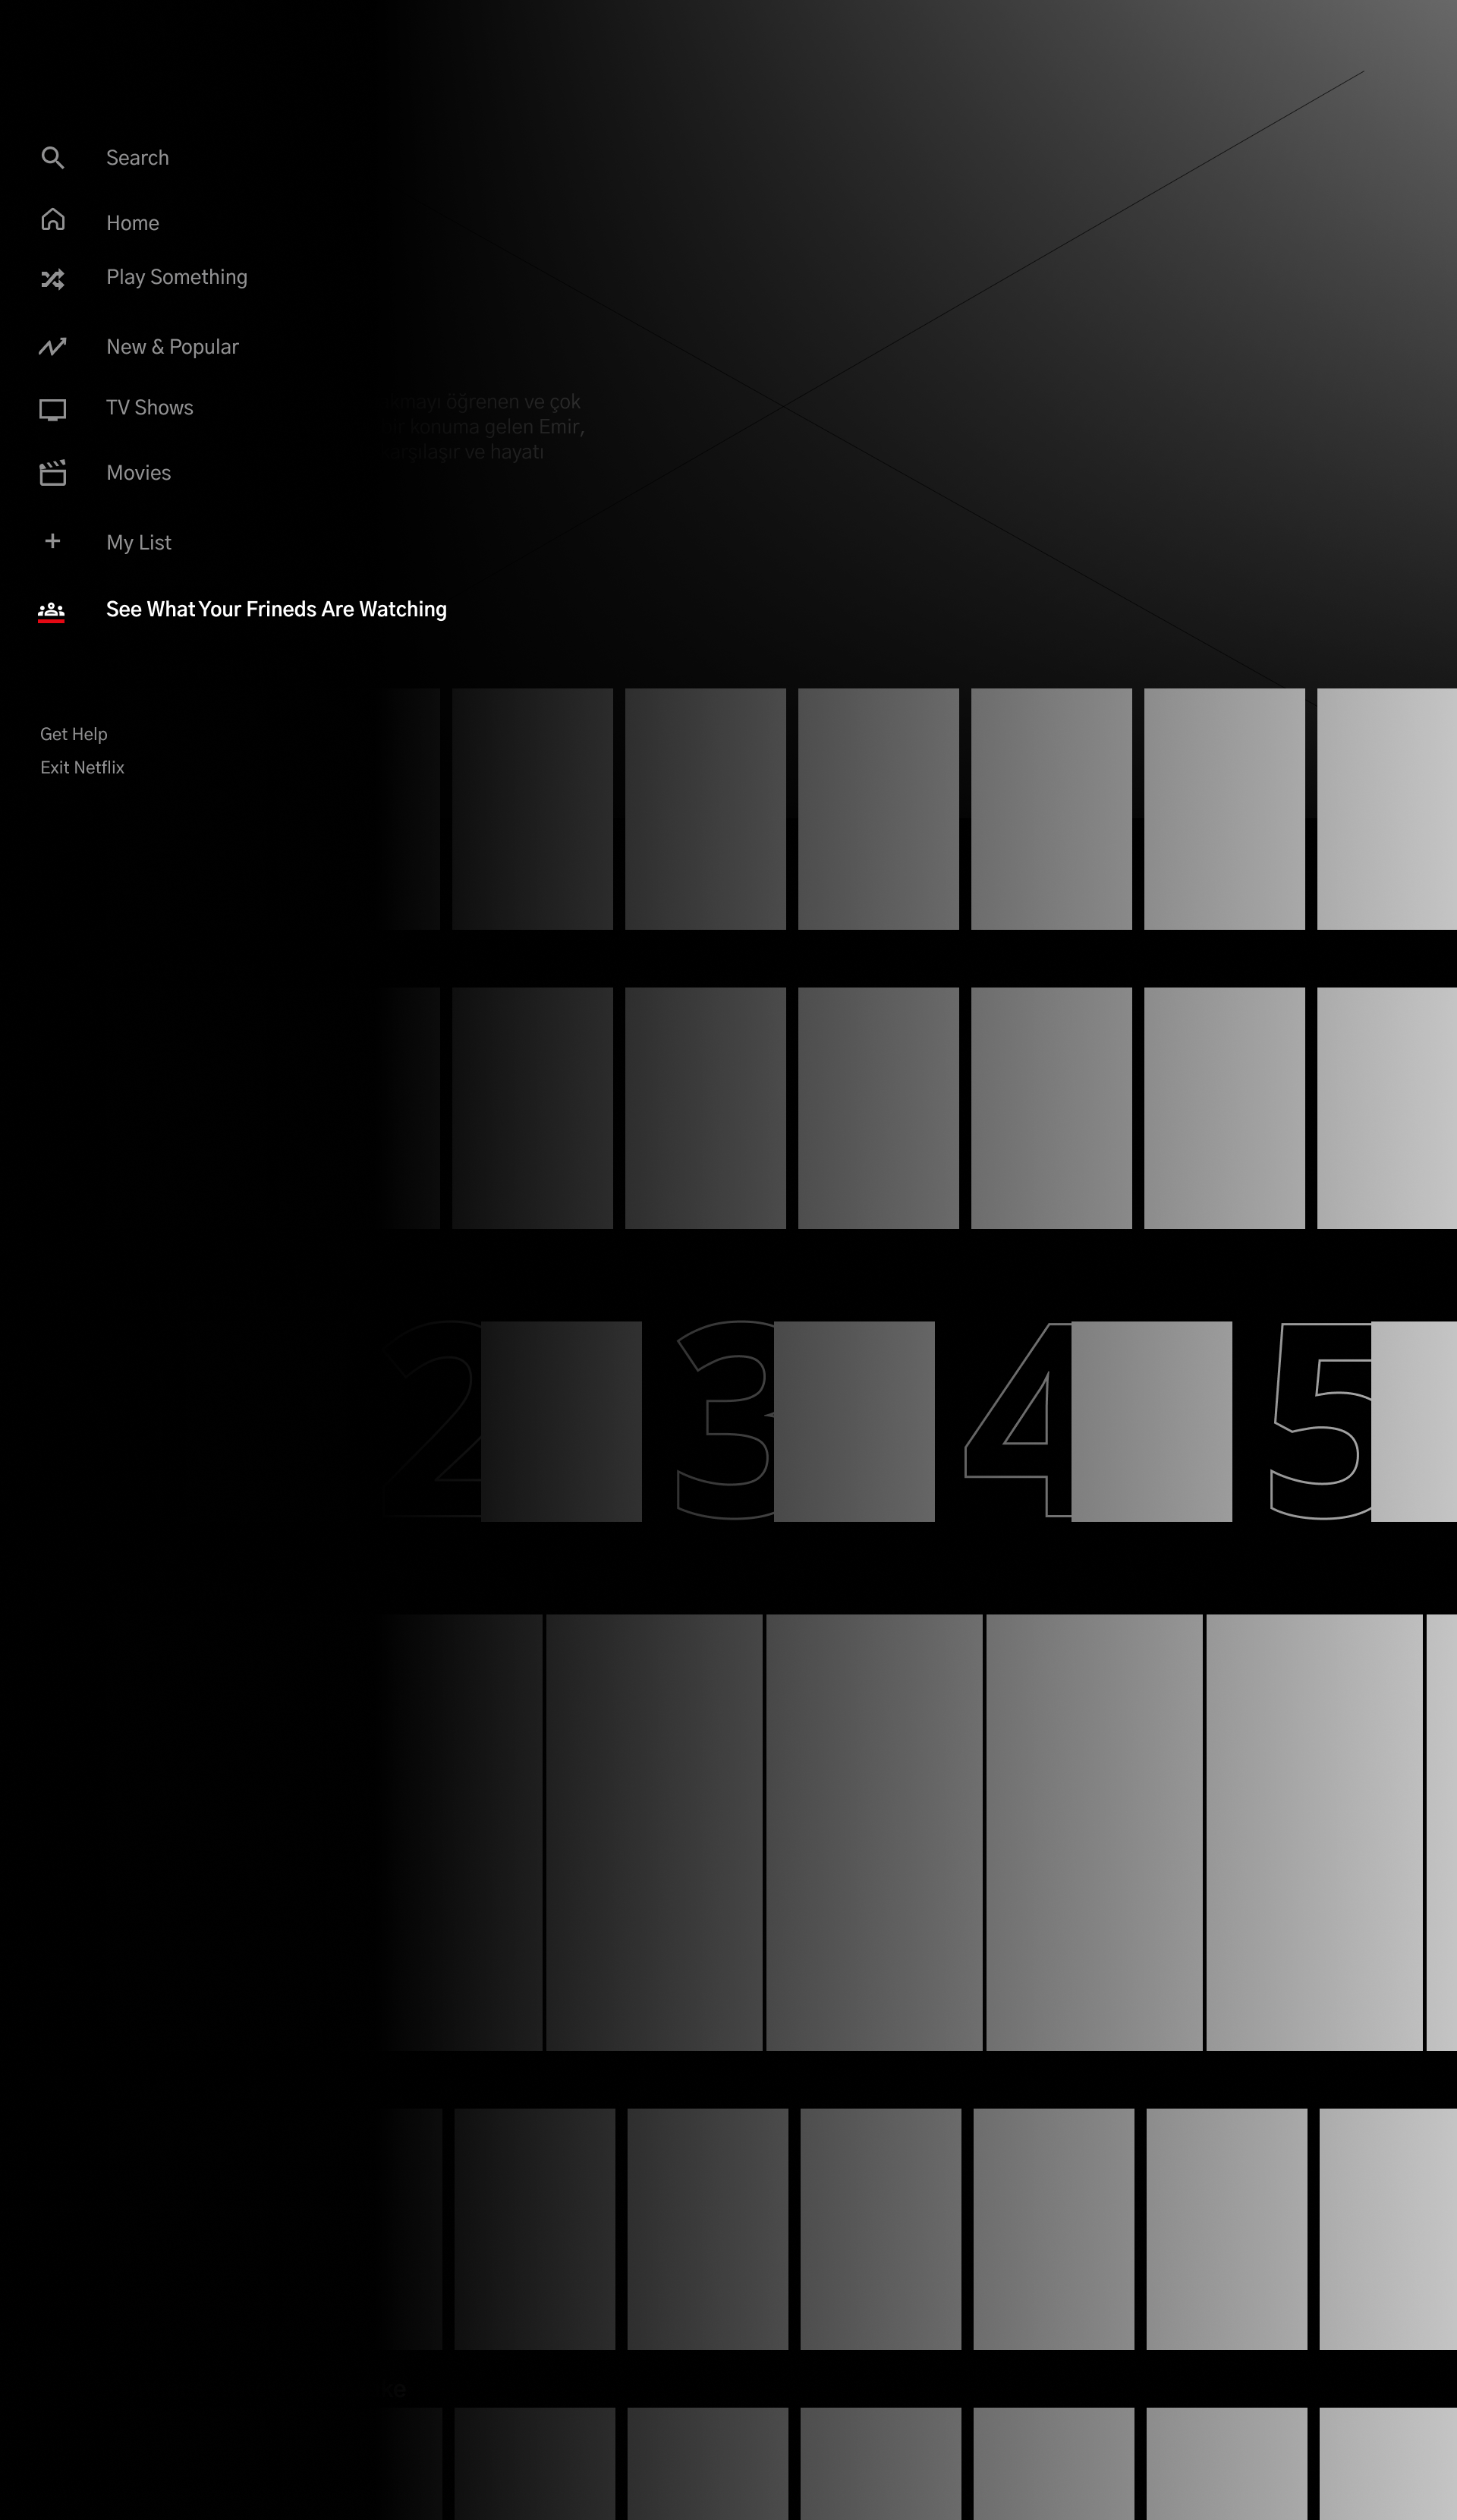Click the Home house icon
This screenshot has height=2520, width=1457.
click(x=52, y=220)
